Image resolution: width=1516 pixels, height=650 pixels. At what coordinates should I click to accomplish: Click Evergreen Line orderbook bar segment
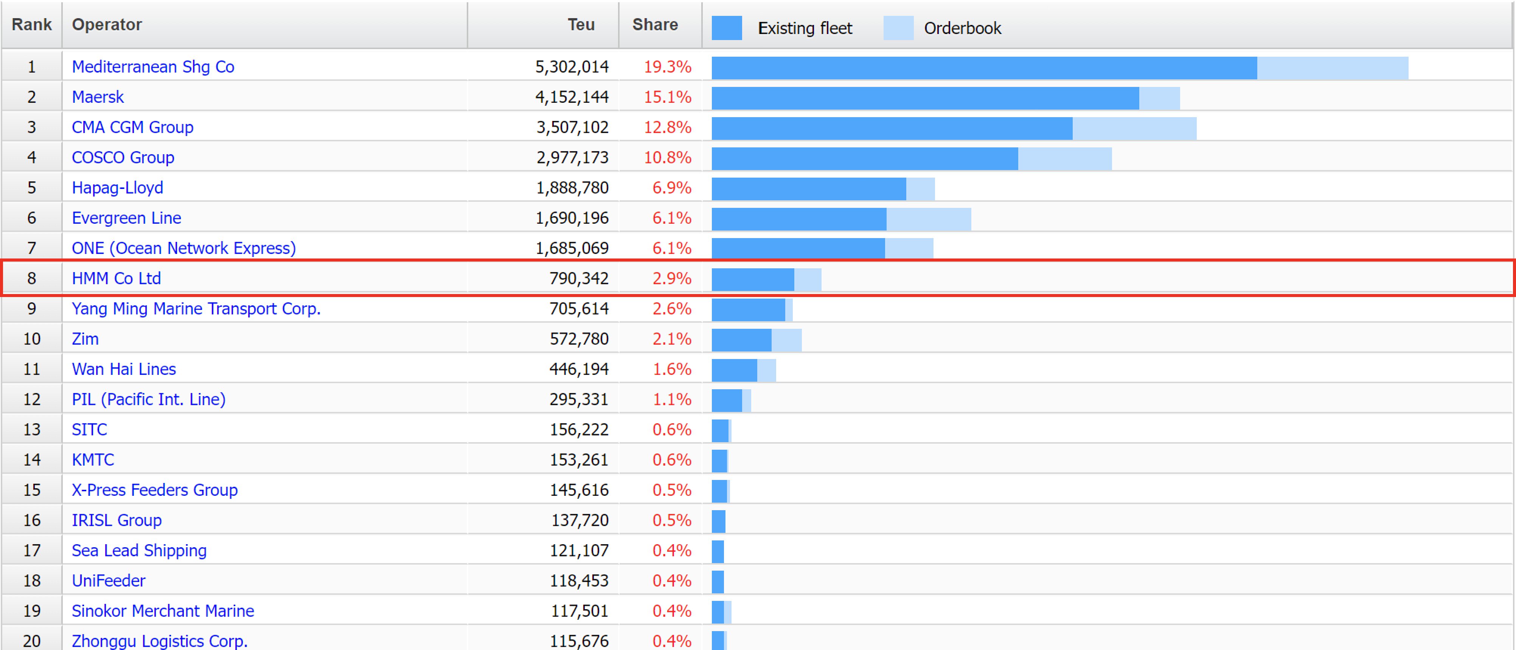(929, 220)
